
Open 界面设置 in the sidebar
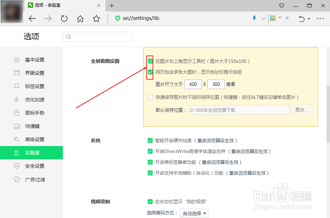coord(31,73)
